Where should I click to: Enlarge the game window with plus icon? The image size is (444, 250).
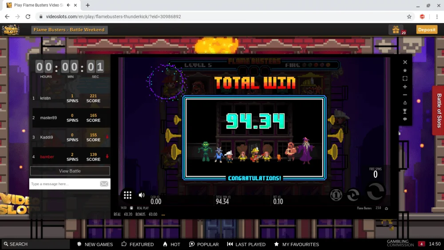405,87
